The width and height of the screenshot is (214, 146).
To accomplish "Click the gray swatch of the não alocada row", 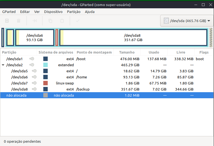I will click(x=46, y=95).
